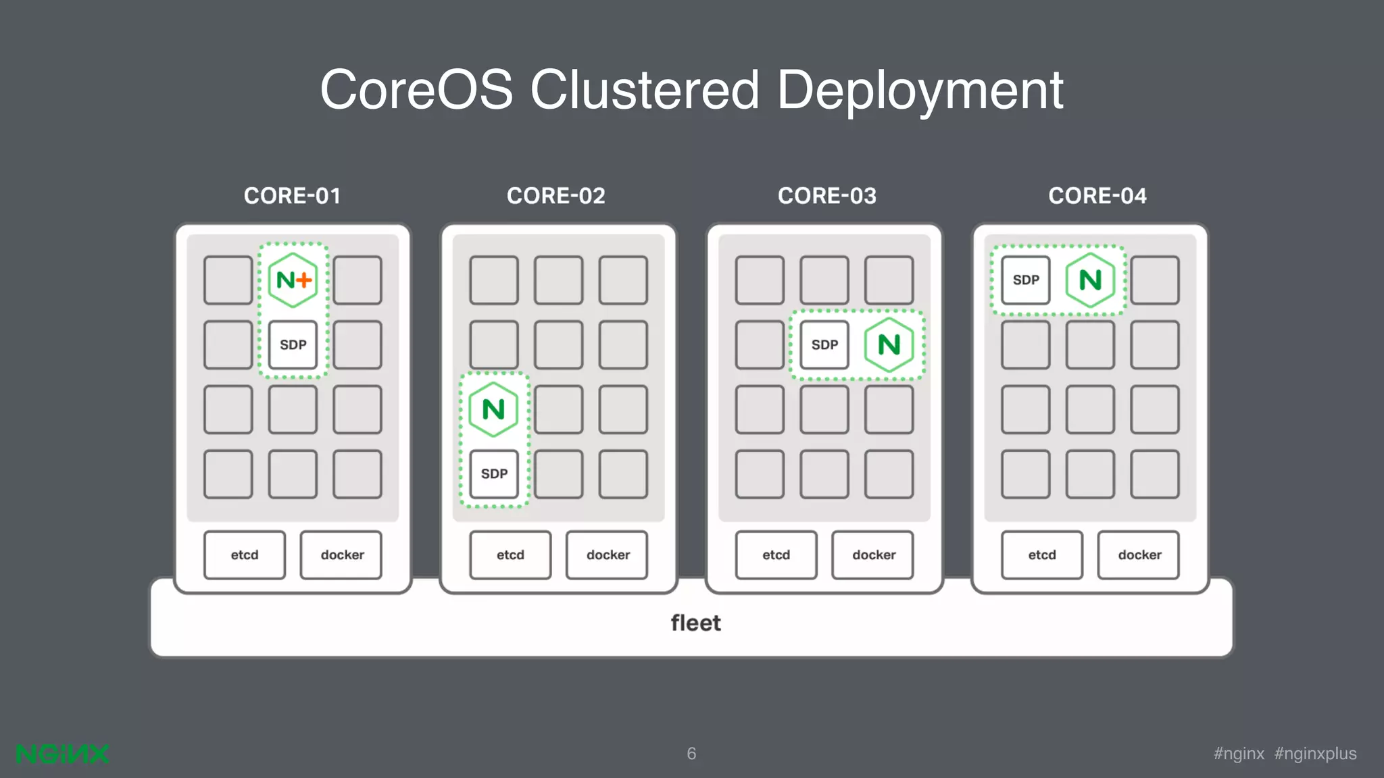
Task: Click the docker box under CORE-01
Action: click(x=341, y=555)
